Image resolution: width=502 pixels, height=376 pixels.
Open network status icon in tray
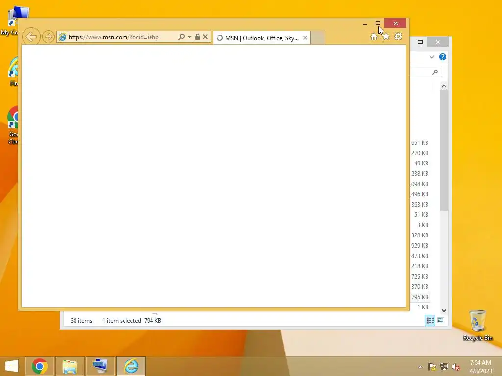click(x=444, y=367)
